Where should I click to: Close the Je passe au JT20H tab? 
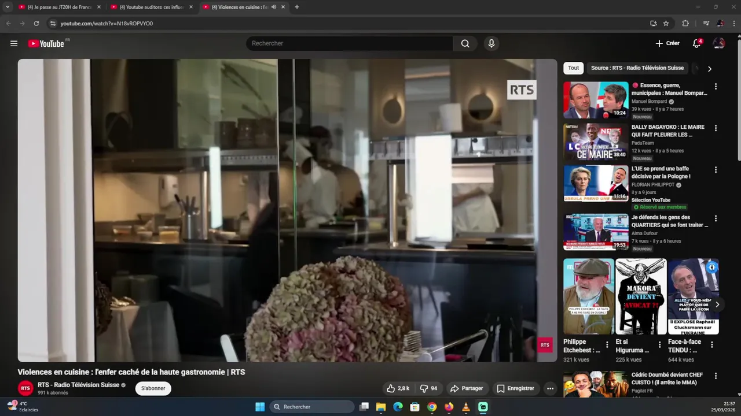pos(99,7)
